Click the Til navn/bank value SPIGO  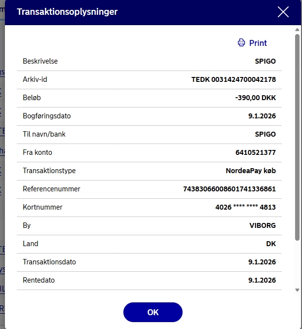265,134
